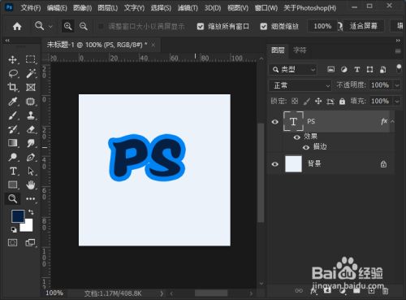The width and height of the screenshot is (406, 300).
Task: Swap foreground and background colors
Action: 31,212
